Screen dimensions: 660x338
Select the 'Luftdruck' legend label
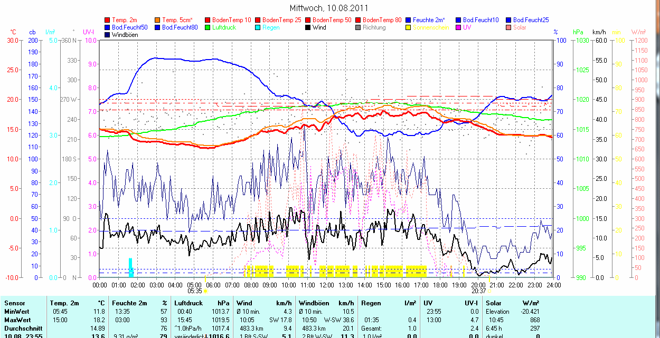click(x=224, y=27)
